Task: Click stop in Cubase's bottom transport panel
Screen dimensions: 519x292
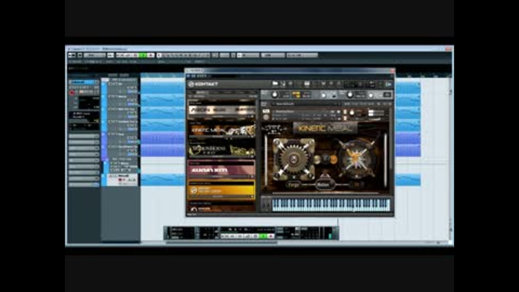Action: coord(255,236)
